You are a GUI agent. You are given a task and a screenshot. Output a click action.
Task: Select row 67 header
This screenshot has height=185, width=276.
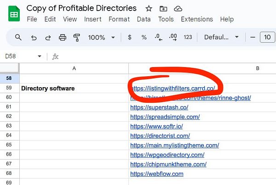tap(10, 164)
